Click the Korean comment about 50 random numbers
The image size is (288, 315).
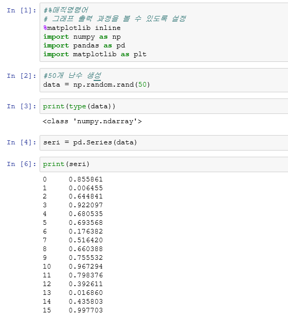coord(72,76)
